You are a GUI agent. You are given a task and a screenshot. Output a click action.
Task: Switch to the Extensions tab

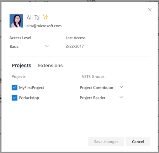click(x=51, y=66)
